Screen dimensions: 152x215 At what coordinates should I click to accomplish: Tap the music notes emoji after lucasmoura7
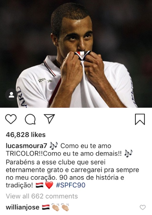click(54, 146)
